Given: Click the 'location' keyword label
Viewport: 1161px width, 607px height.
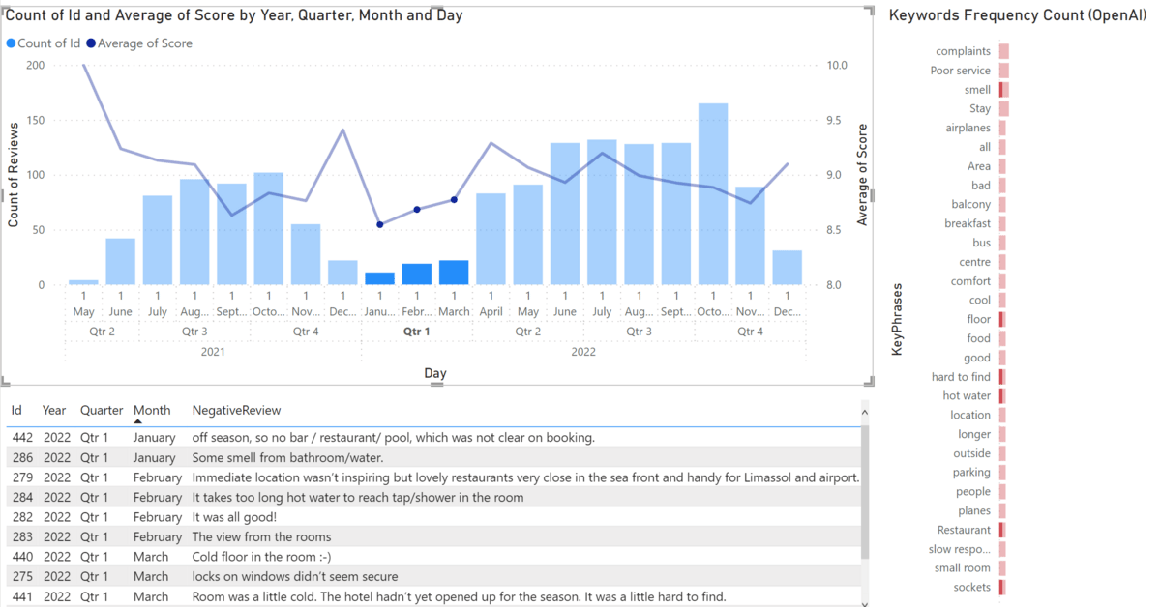Looking at the screenshot, I should click(x=970, y=415).
